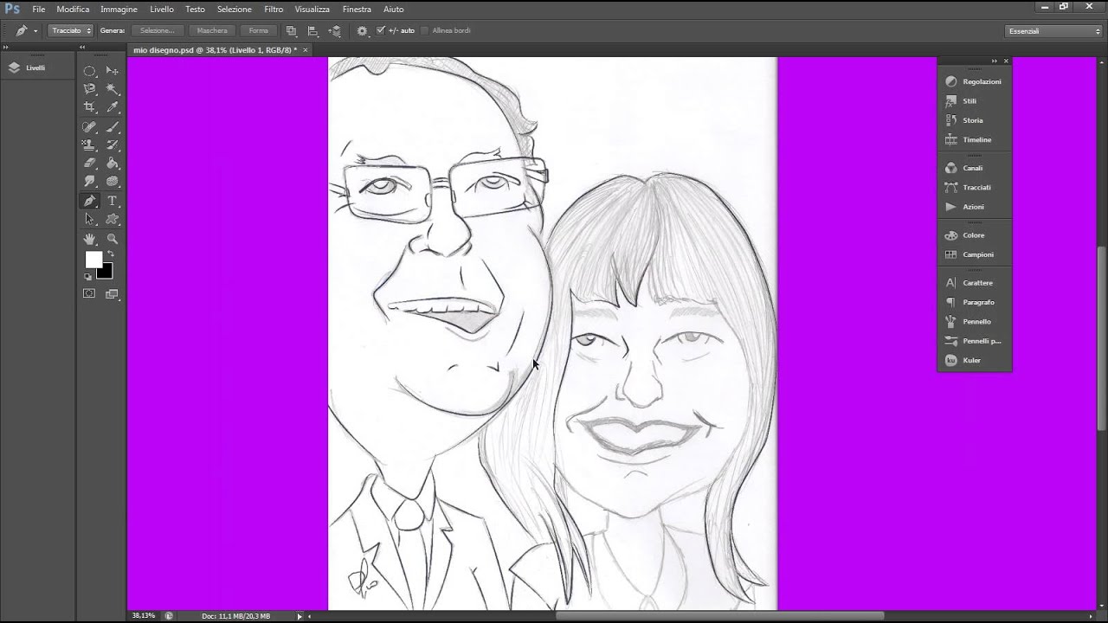Close the mio disegno.psd tab
1108x623 pixels.
pyautogui.click(x=306, y=50)
